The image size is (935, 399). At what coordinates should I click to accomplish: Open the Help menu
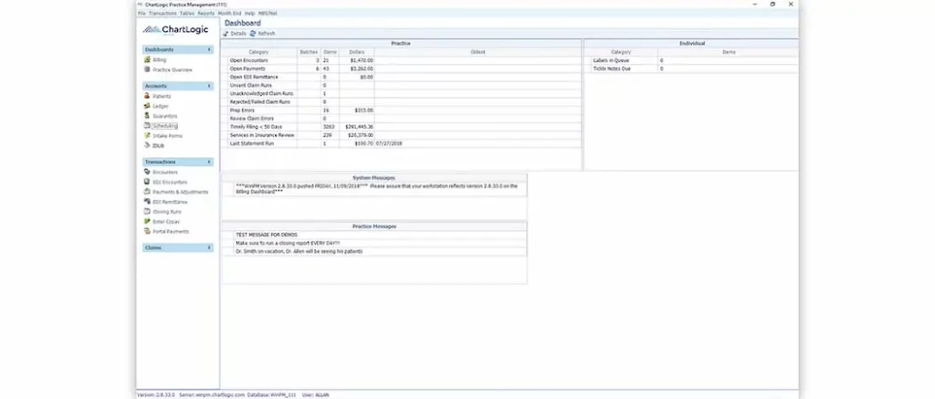pyautogui.click(x=249, y=13)
